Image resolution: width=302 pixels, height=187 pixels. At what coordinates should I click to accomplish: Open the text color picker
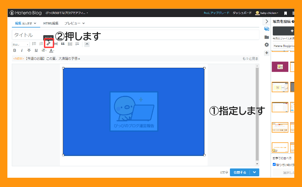pos(51,51)
